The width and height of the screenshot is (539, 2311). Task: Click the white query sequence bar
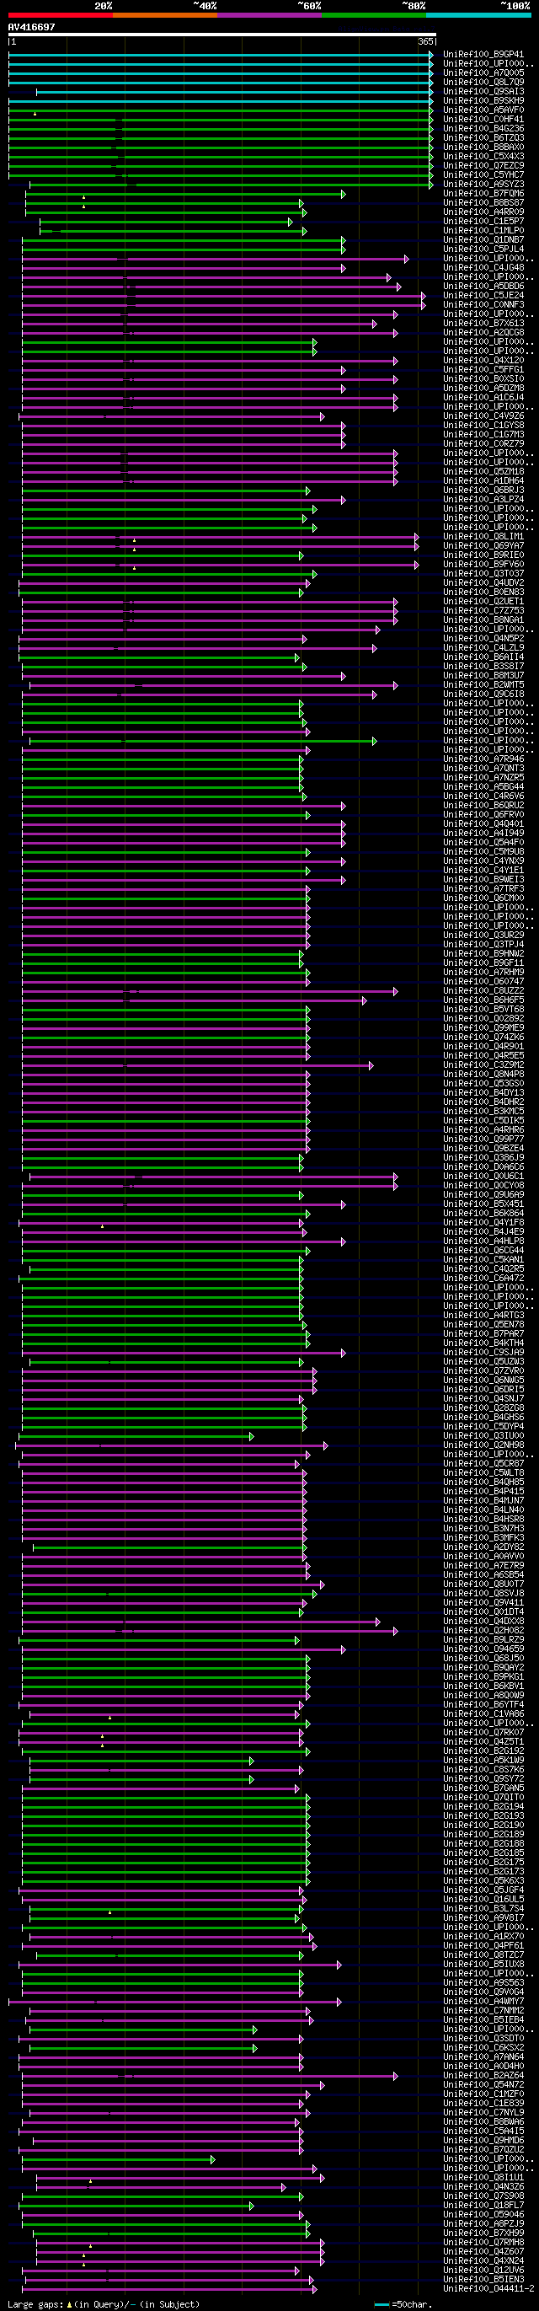(221, 34)
